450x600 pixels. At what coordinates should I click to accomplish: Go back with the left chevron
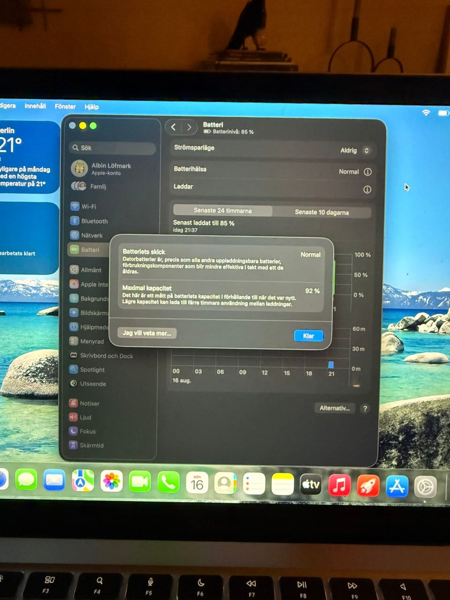[x=173, y=127]
